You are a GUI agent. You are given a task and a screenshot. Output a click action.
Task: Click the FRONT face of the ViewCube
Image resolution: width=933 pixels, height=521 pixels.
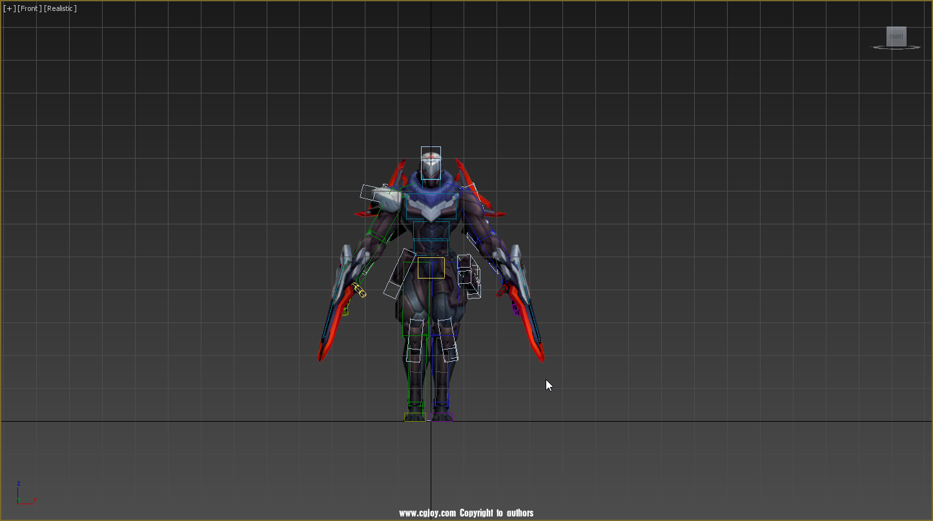click(896, 36)
